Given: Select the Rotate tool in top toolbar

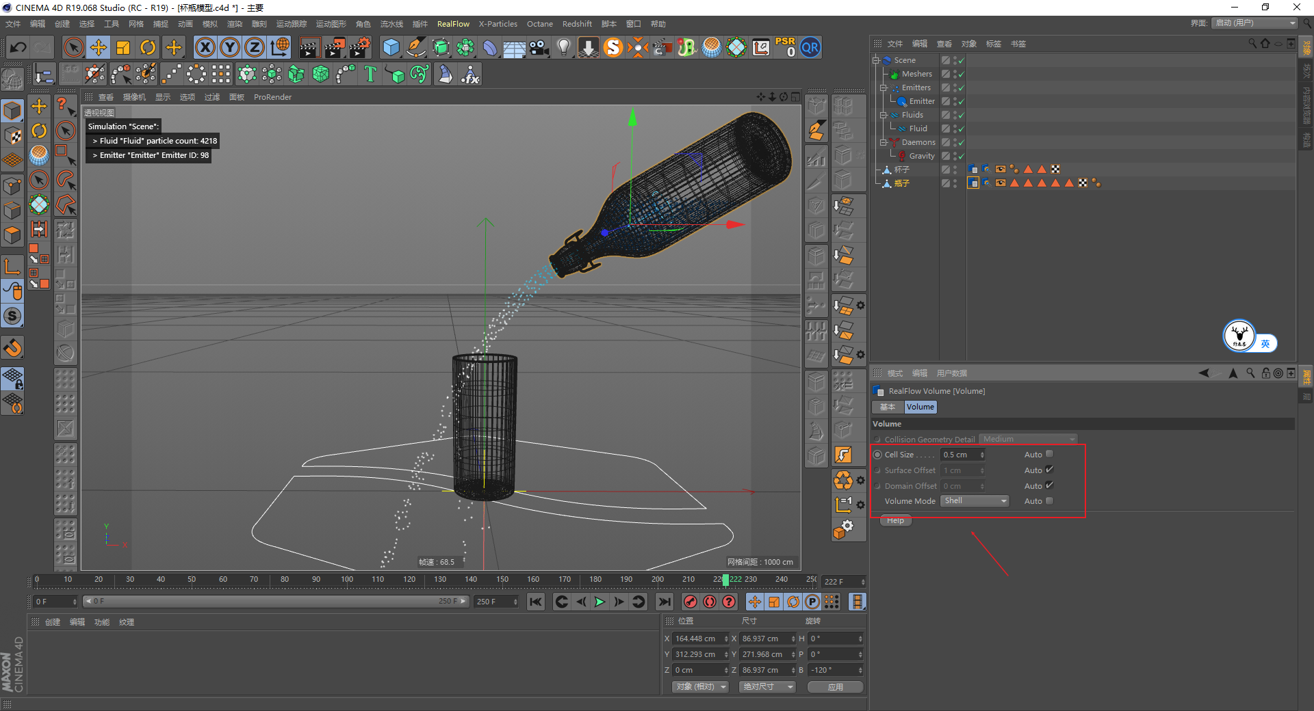Looking at the screenshot, I should click(148, 48).
